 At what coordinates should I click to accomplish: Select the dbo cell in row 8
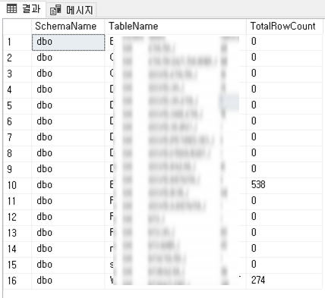click(x=68, y=154)
